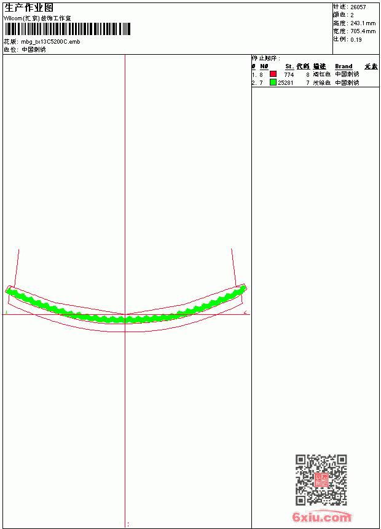Click the St. column header
Screen dimensions: 381x529
(289, 66)
